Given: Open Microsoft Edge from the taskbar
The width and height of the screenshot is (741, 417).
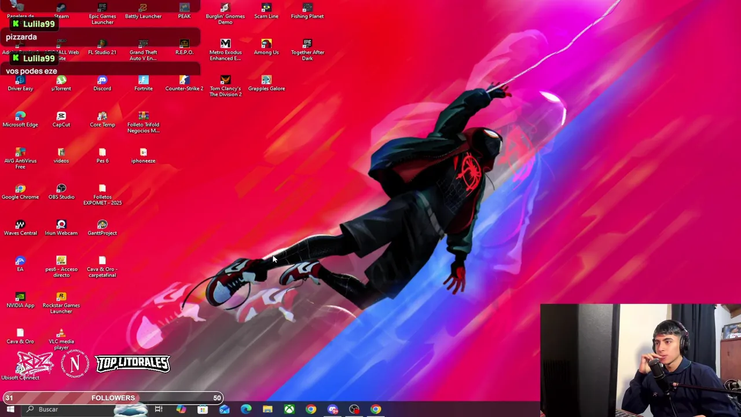Looking at the screenshot, I should click(246, 409).
